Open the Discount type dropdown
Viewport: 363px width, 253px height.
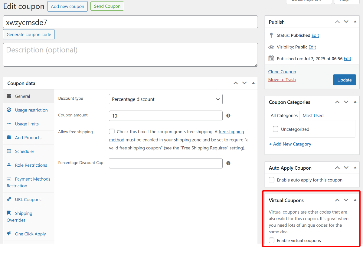click(x=165, y=99)
